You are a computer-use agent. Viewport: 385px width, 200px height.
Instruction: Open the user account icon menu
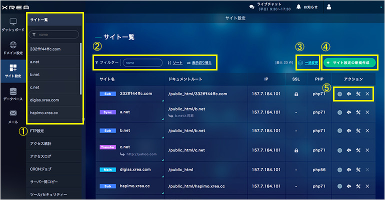coord(328,7)
